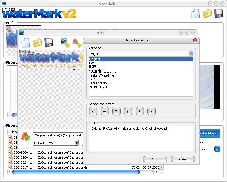This screenshot has height=182, width=227.
Task: Select orange variable text in Editor canvas
Action: click(51, 65)
